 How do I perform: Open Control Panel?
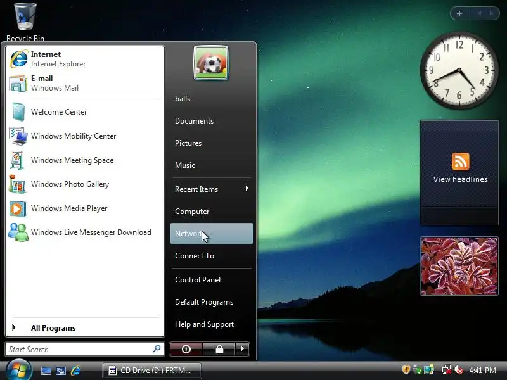point(212,280)
